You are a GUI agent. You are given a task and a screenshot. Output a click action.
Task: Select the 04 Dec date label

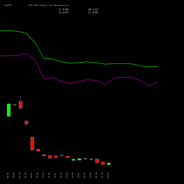[20, 175]
